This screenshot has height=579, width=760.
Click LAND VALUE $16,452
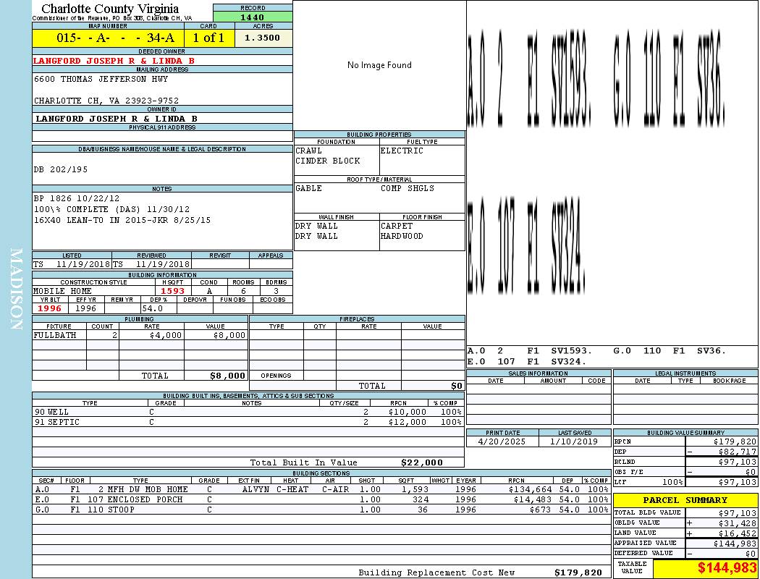737,533
